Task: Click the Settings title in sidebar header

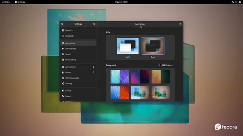Action: click(78, 24)
